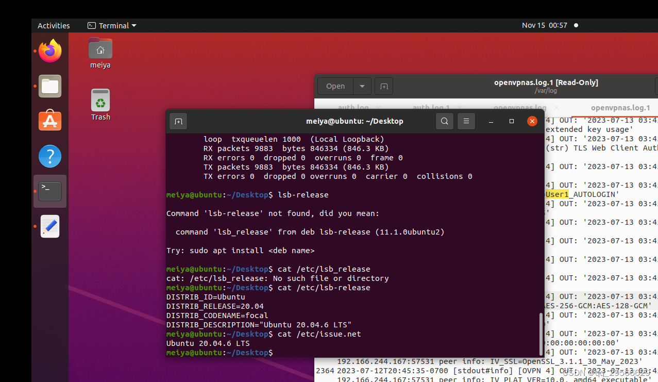Switch to the first auth.log tab

click(353, 108)
